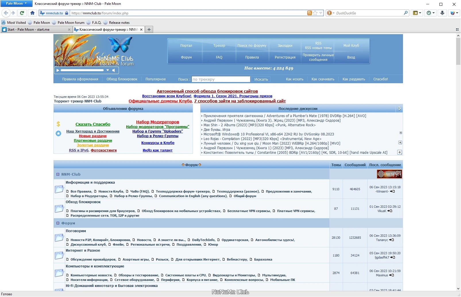The image size is (461, 297).
Task: Click the smallest plus icon in discussions panel
Action: pos(401,133)
